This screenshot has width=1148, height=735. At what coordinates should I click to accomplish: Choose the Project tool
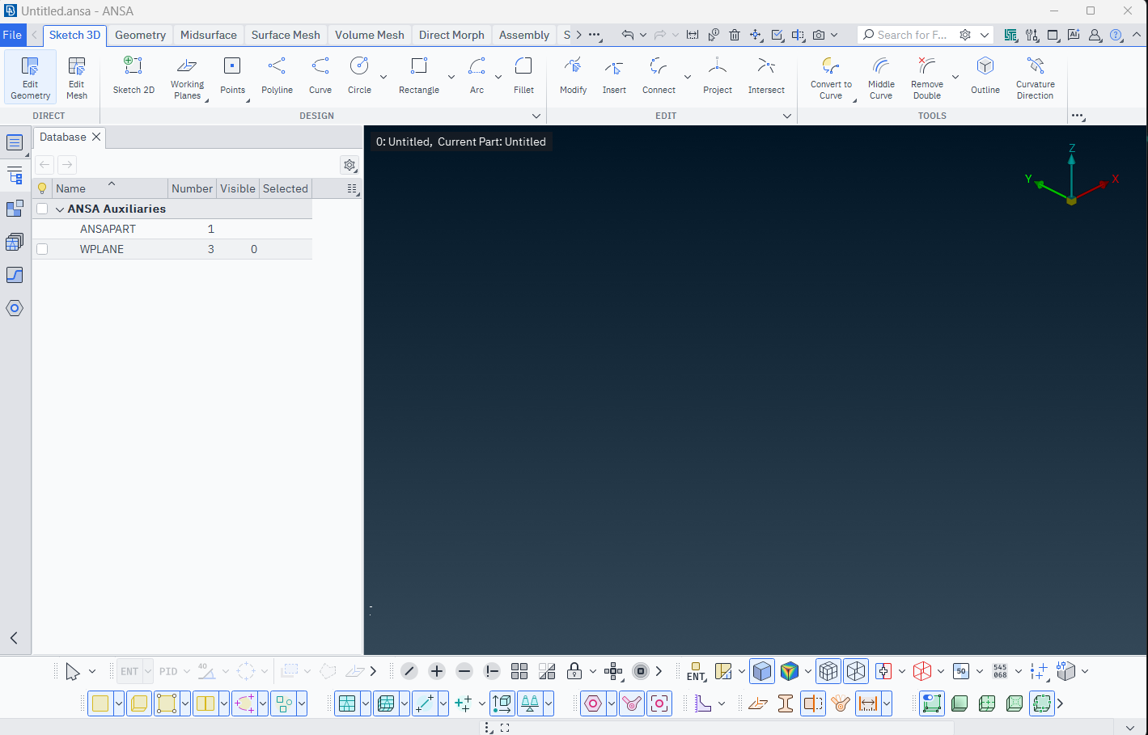717,76
